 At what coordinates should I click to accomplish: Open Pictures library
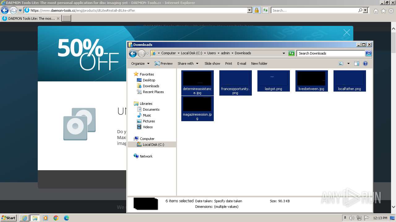tap(149, 121)
